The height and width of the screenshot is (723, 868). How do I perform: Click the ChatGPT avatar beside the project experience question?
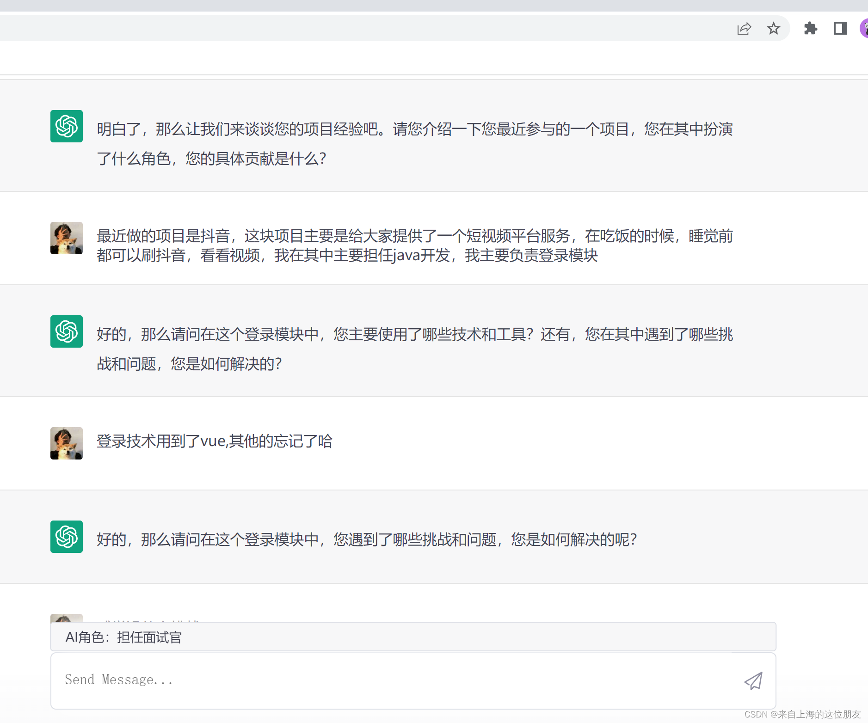point(66,126)
